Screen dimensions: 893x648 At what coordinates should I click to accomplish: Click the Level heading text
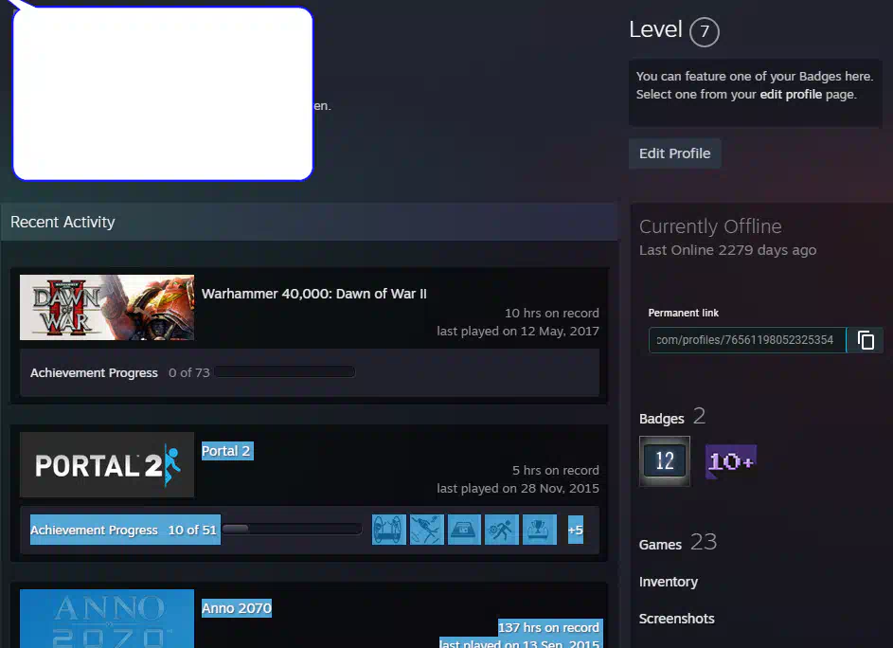[655, 29]
